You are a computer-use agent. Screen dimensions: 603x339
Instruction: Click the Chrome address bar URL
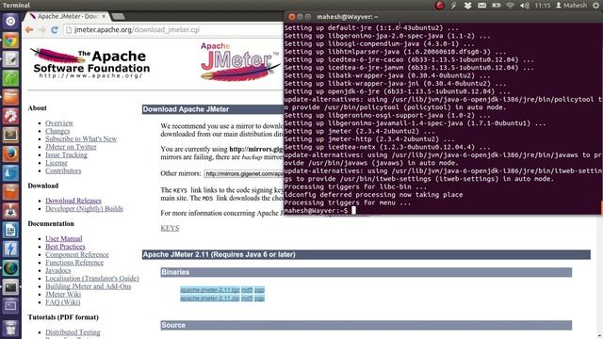coord(137,30)
